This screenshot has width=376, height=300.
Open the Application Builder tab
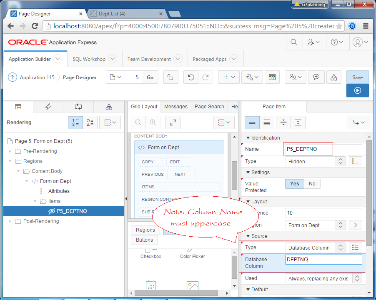tap(30, 59)
